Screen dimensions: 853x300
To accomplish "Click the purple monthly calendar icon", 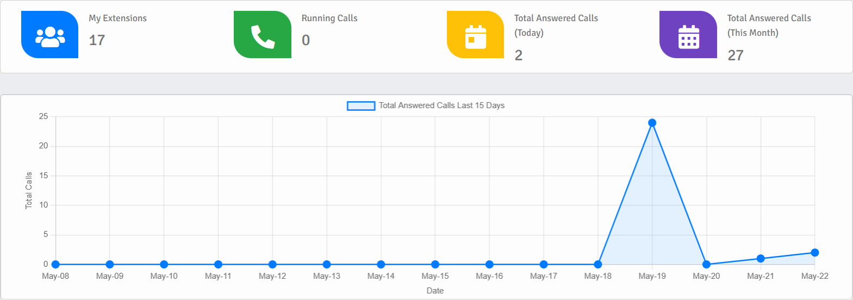I will [x=688, y=35].
